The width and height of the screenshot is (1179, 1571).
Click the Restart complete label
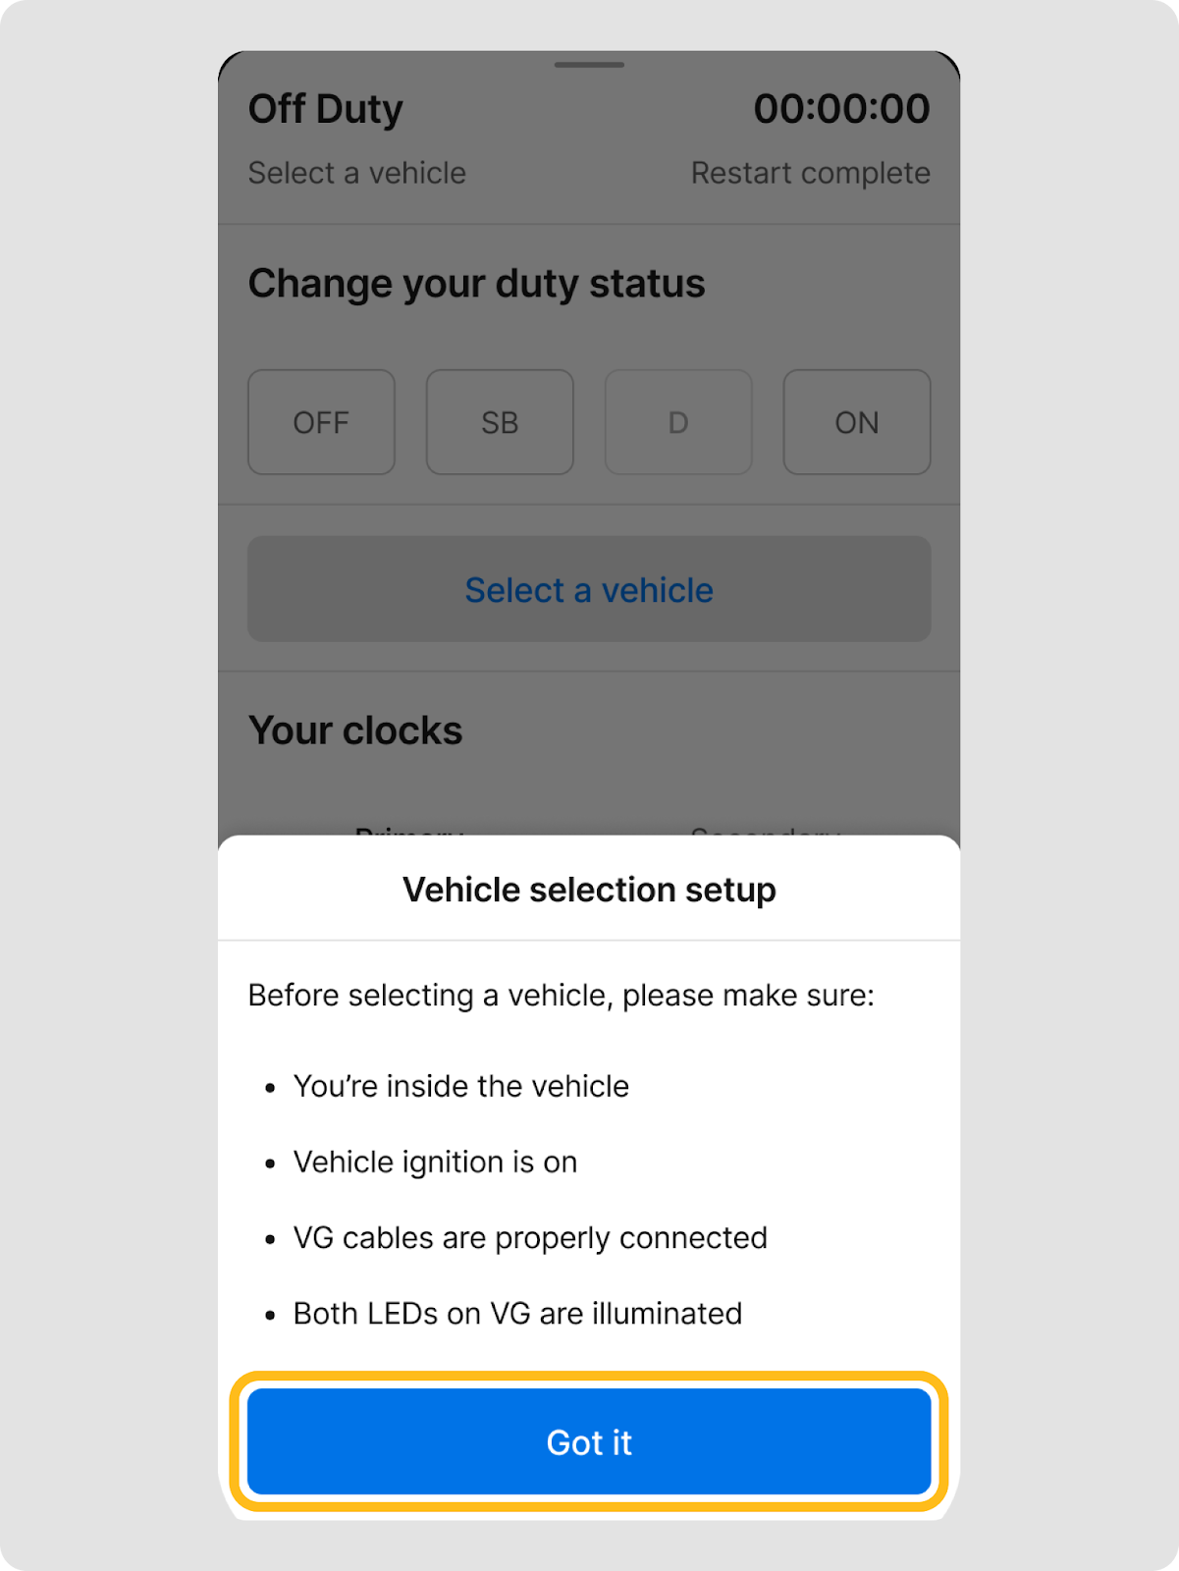pyautogui.click(x=810, y=173)
